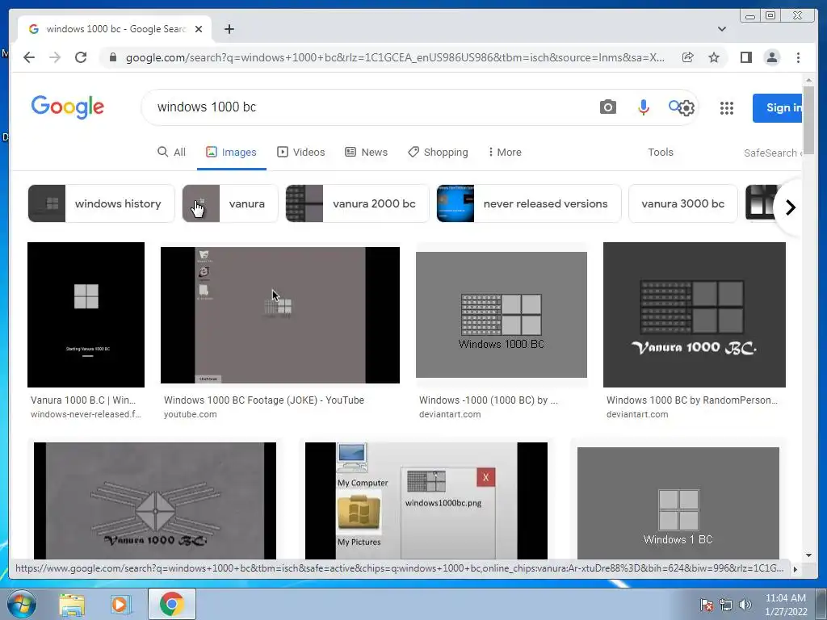Image resolution: width=827 pixels, height=620 pixels.
Task: Reload the current page
Action: click(81, 57)
